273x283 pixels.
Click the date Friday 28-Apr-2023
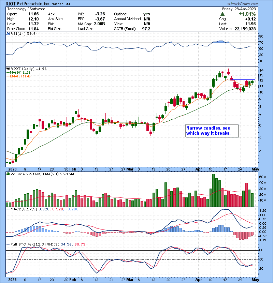coord(239,9)
